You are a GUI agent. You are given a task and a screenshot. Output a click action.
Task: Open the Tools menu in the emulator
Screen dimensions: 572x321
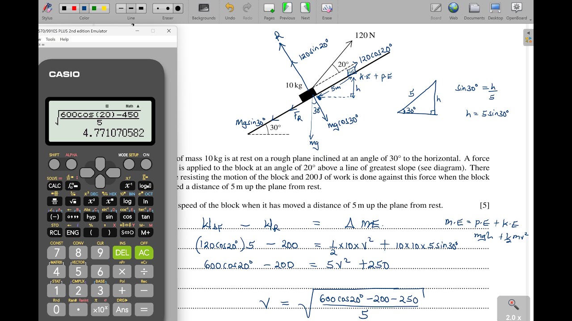click(x=50, y=39)
